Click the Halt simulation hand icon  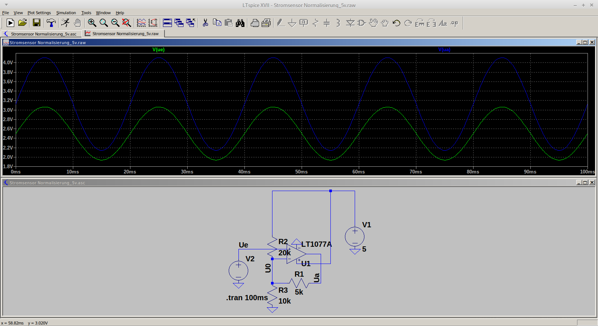pyautogui.click(x=77, y=23)
